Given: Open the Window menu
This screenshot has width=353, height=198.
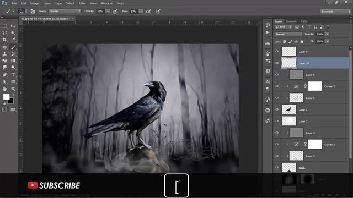Looking at the screenshot, I should 106,3.
